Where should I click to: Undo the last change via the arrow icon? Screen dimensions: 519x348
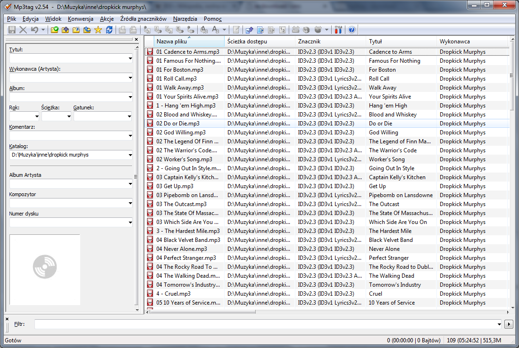coord(34,30)
